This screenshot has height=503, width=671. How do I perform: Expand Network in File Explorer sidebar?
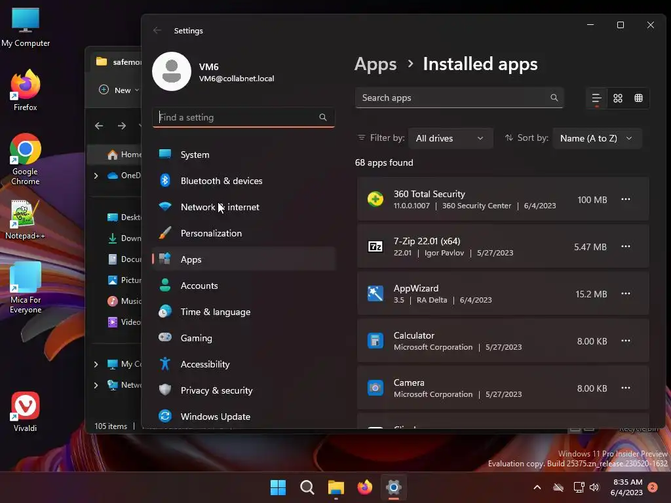coord(96,385)
